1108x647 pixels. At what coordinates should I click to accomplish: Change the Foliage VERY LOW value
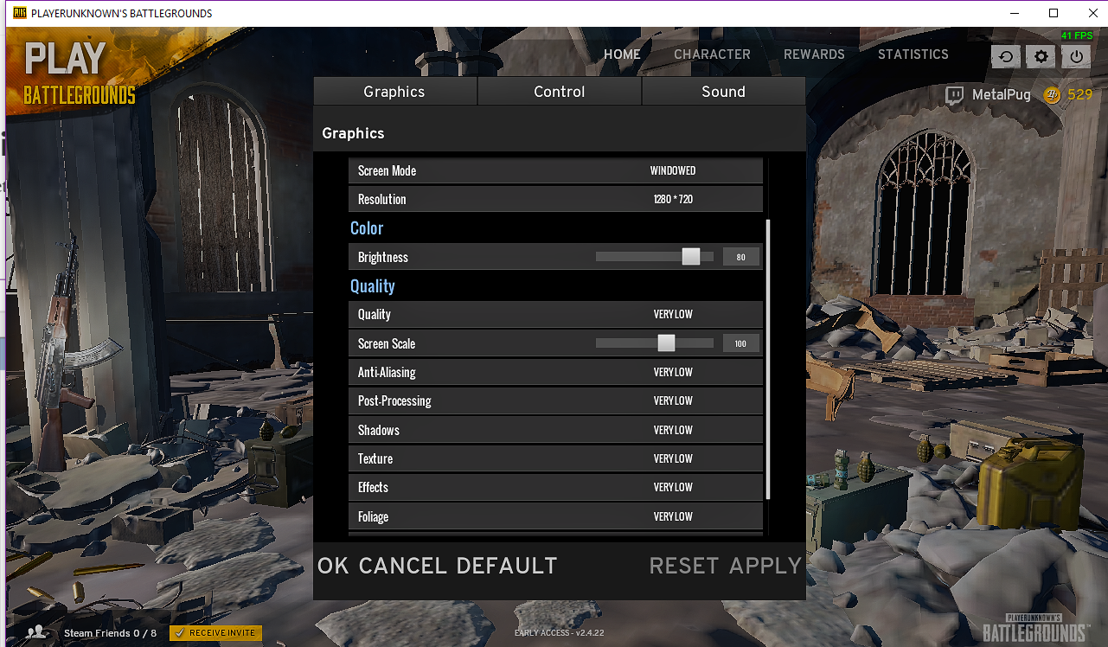pos(673,517)
